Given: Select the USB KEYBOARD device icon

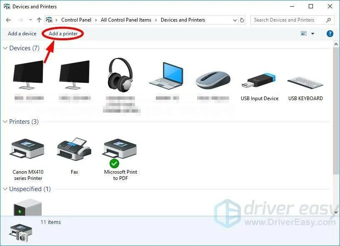Looking at the screenshot, I should coord(305,83).
